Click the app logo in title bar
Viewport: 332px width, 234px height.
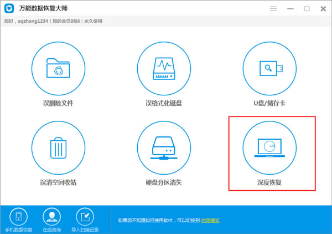[x=9, y=9]
